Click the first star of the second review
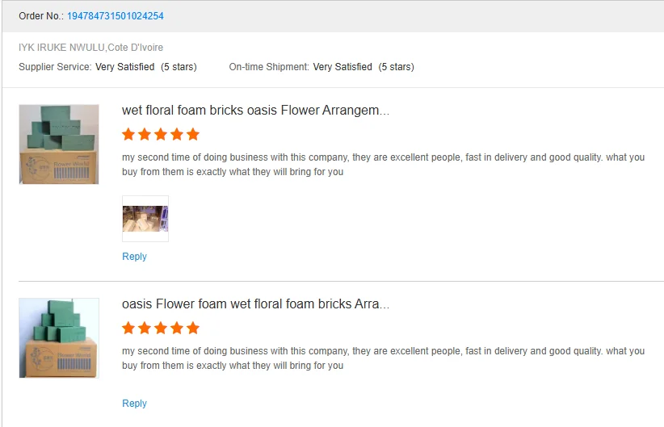This screenshot has width=664, height=427. click(x=129, y=328)
